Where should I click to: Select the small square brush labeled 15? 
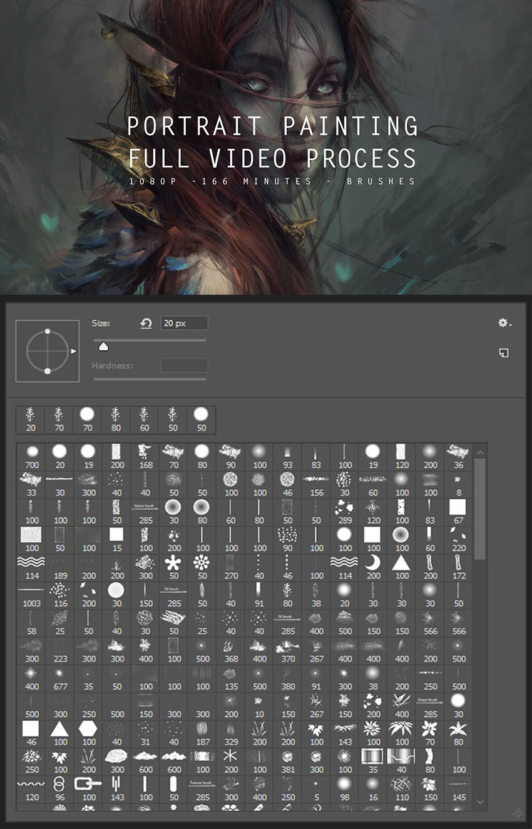pyautogui.click(x=117, y=540)
